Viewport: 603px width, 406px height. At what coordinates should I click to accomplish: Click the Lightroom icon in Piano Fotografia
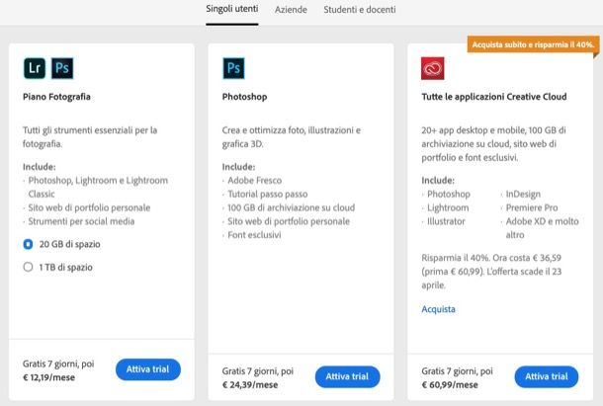(x=35, y=68)
